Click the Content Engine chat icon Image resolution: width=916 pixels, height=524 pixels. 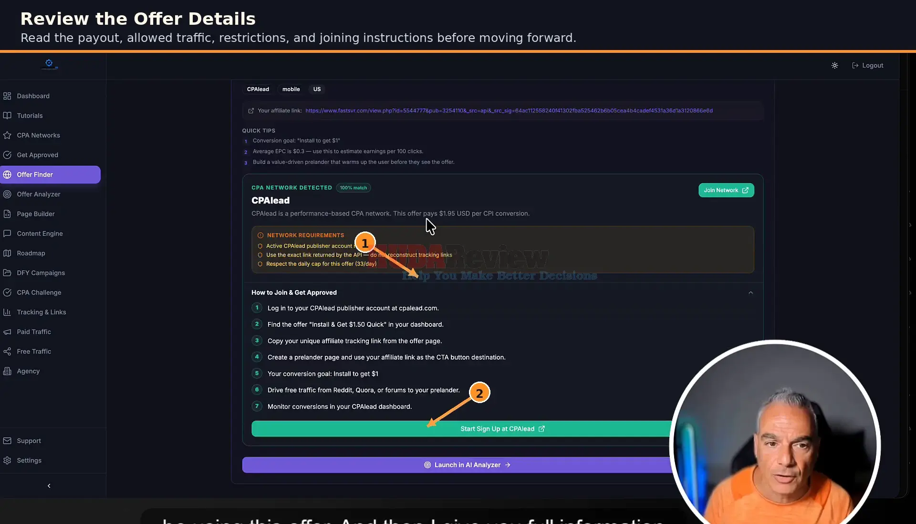pos(7,233)
